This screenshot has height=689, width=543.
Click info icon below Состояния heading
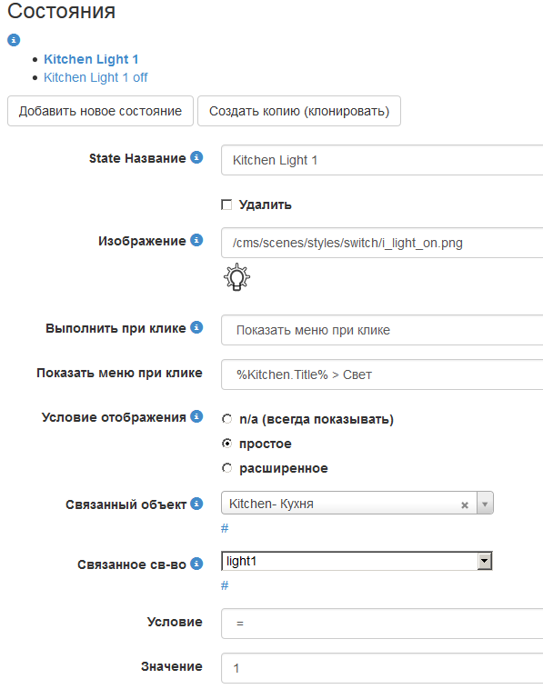[x=14, y=40]
